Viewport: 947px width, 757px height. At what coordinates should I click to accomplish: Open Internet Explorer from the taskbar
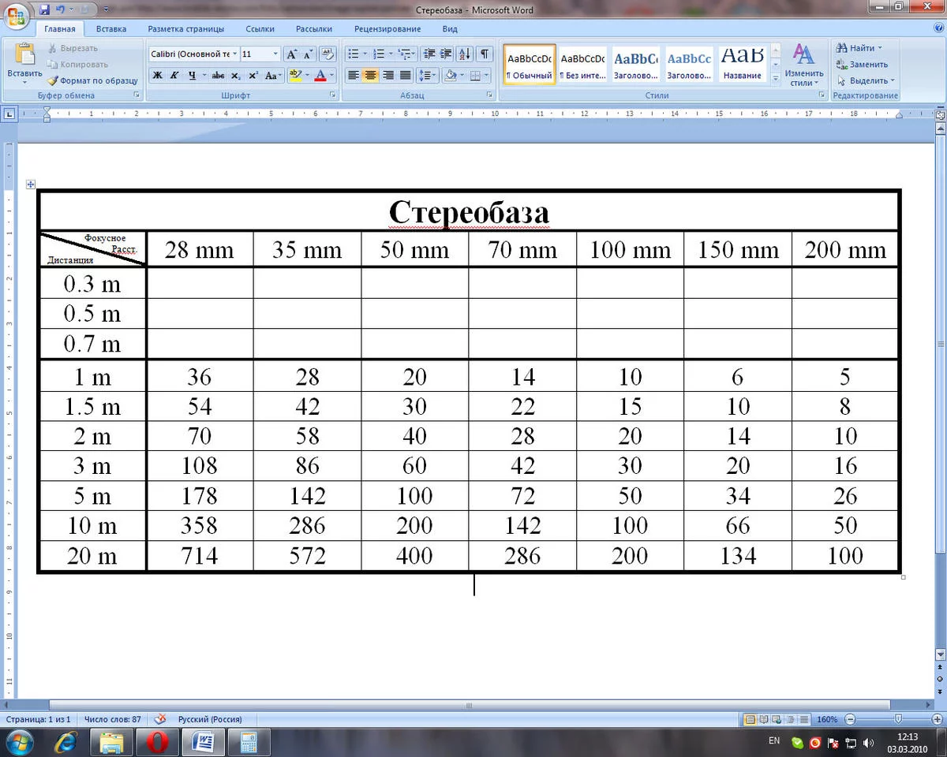66,742
